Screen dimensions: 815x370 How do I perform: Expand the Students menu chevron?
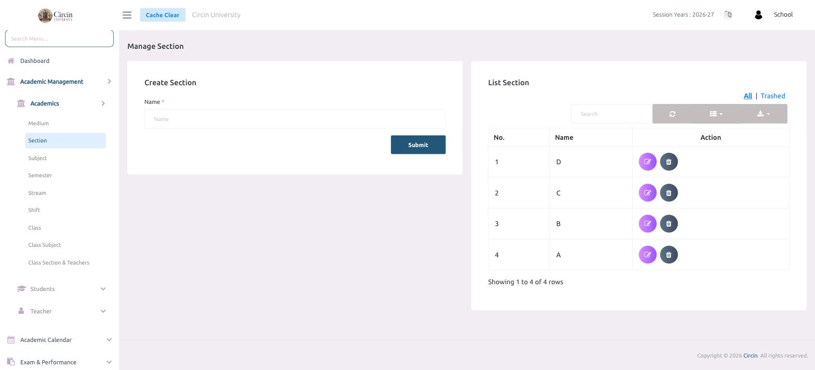point(103,289)
